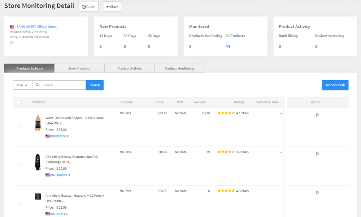361x217 pixels.
Task: Click the flag icon next to B0788RWPTH
Action: (x=48, y=175)
